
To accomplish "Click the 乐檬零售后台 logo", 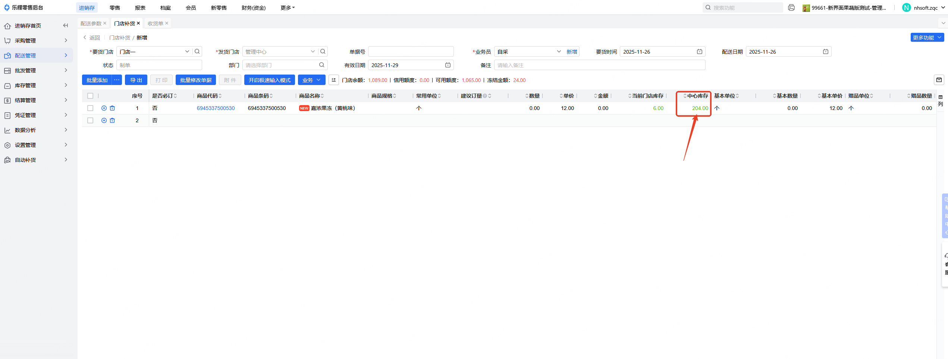I will [x=23, y=7].
